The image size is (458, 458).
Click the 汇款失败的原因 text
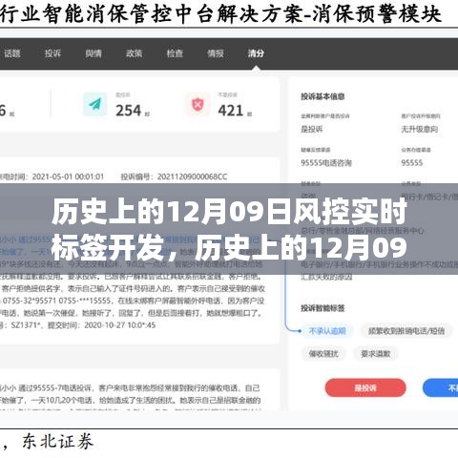coord(326,277)
